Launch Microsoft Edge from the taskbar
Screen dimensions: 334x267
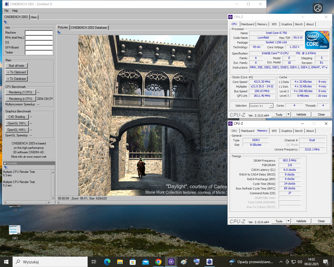[x=107, y=262]
